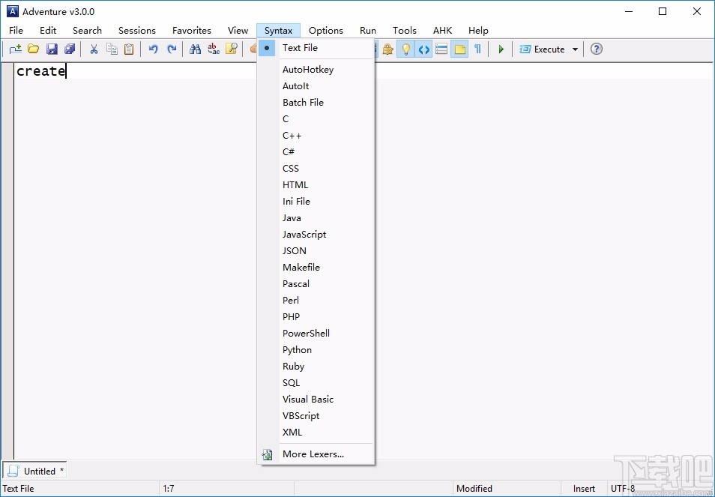Image resolution: width=715 pixels, height=497 pixels.
Task: Choose CSS from the Syntax menu
Action: [x=316, y=168]
